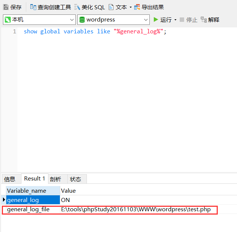Click the SQL query text in the editor
Image resolution: width=237 pixels, height=232 pixels.
[95, 32]
